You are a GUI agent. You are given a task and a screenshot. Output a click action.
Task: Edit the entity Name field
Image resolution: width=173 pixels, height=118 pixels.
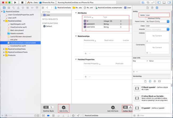tap(157, 15)
